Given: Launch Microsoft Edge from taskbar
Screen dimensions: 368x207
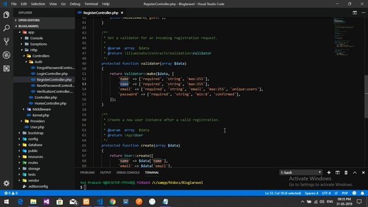Looking at the screenshot, I should (x=21, y=202).
